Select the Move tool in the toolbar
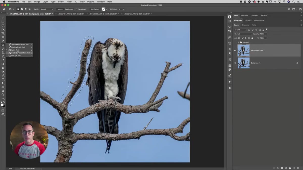The width and height of the screenshot is (303, 170). click(3, 18)
